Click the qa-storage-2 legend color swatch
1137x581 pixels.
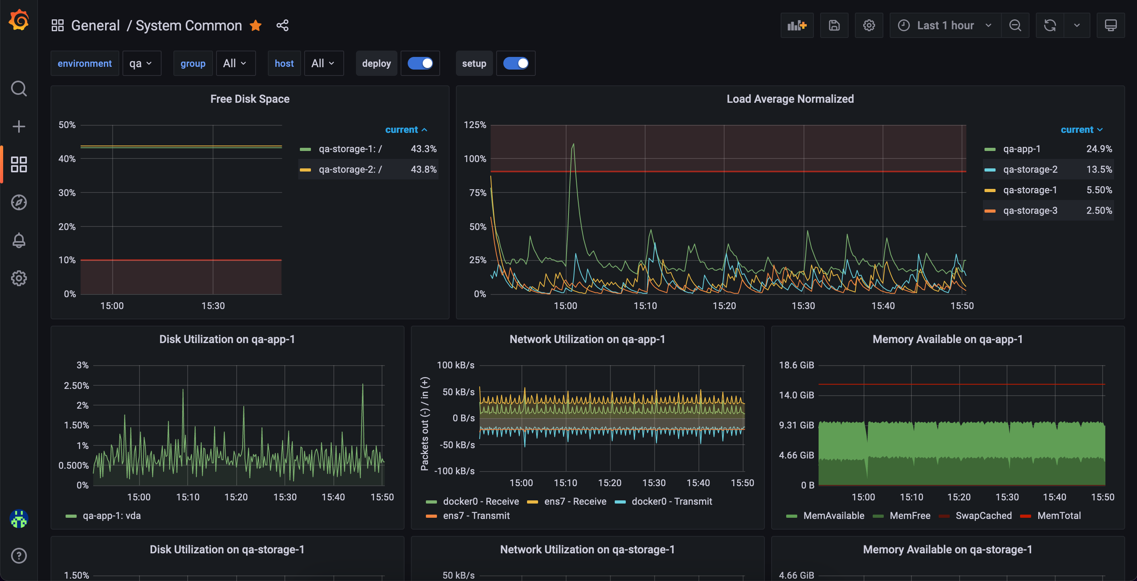click(990, 170)
